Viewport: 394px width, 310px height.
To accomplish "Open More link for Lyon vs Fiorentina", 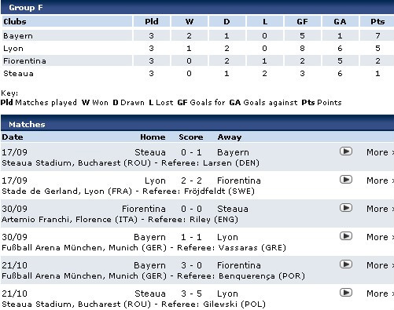I will pos(380,181).
